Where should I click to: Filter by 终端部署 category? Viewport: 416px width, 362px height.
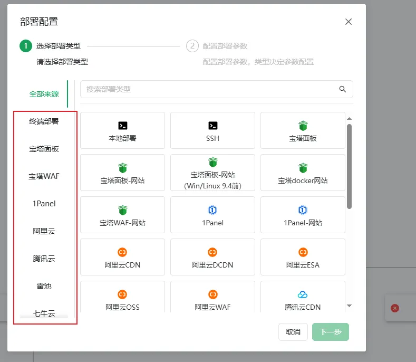coord(44,121)
